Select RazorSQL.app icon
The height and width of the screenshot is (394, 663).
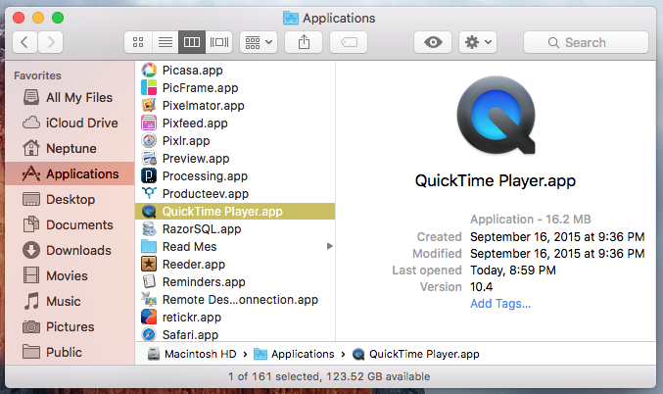[149, 228]
